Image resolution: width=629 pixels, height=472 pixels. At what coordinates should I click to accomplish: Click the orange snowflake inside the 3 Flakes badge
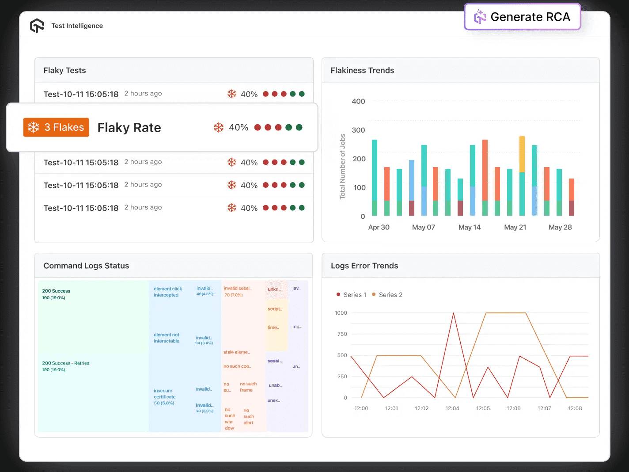point(33,127)
